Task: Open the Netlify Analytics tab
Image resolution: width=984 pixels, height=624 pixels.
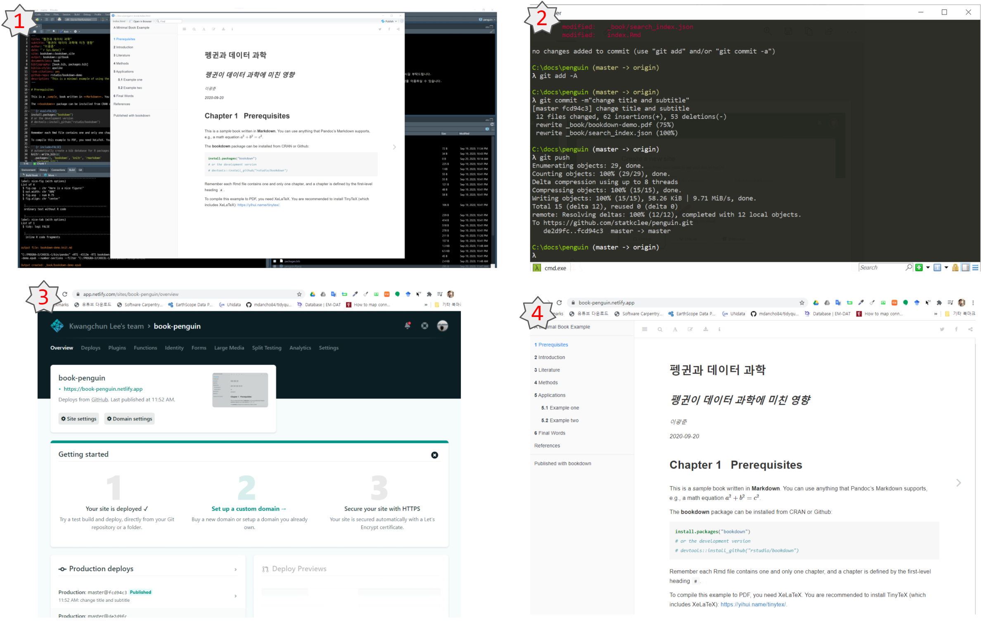Action: click(300, 348)
